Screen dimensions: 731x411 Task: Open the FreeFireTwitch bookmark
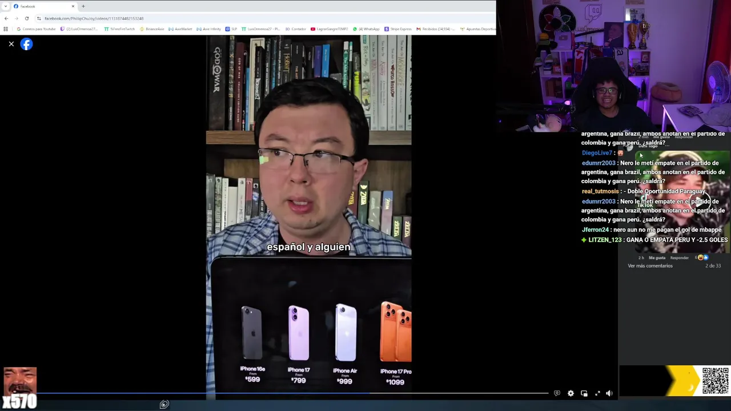click(x=119, y=29)
